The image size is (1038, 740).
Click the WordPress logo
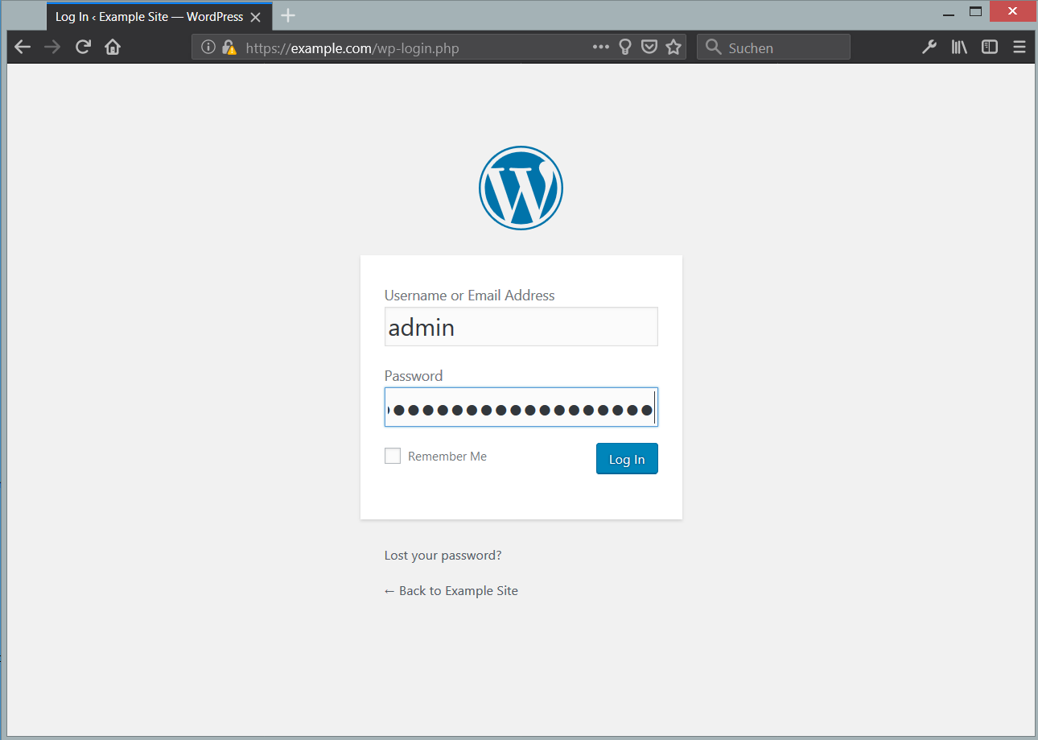click(x=521, y=188)
